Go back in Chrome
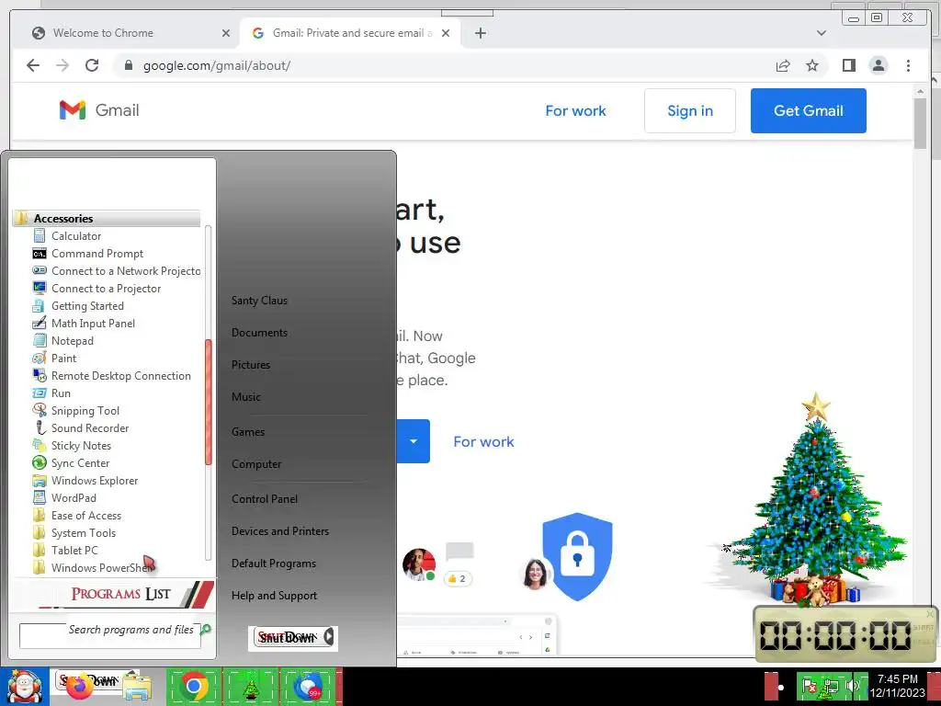Image resolution: width=941 pixels, height=706 pixels. (x=33, y=65)
